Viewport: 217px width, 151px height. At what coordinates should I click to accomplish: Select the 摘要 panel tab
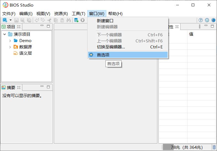click(11, 87)
